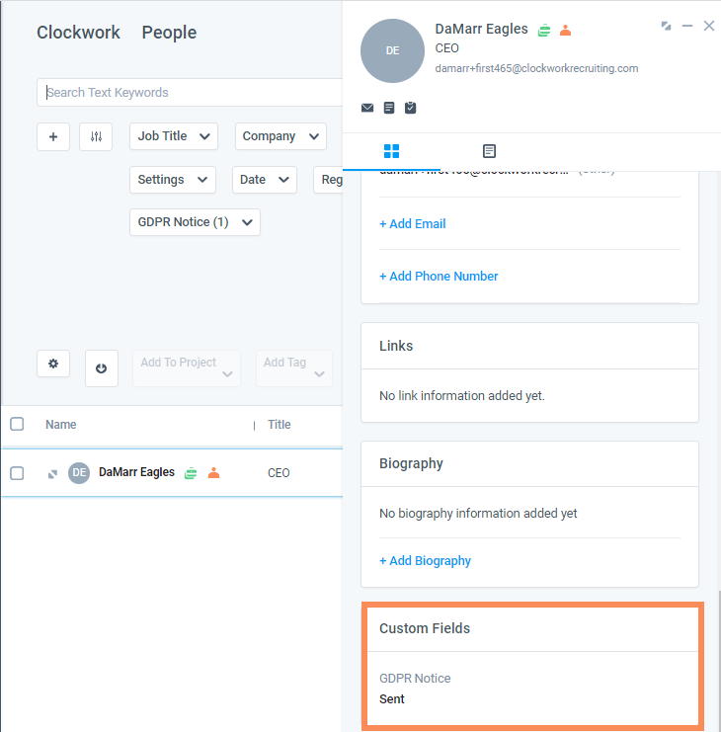Open the Add Tag dropdown

click(294, 368)
